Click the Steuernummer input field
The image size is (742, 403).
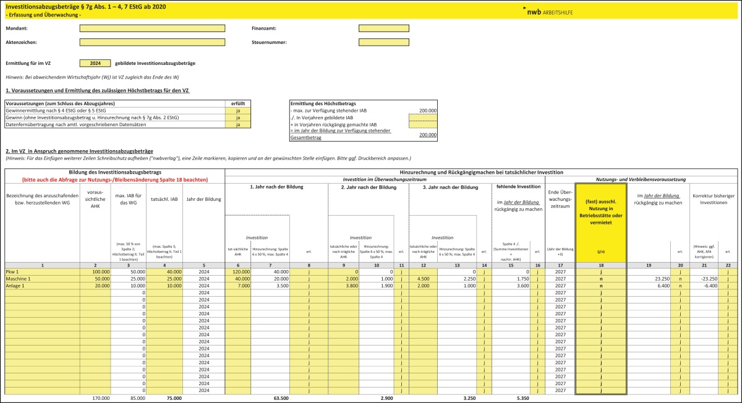click(x=383, y=43)
